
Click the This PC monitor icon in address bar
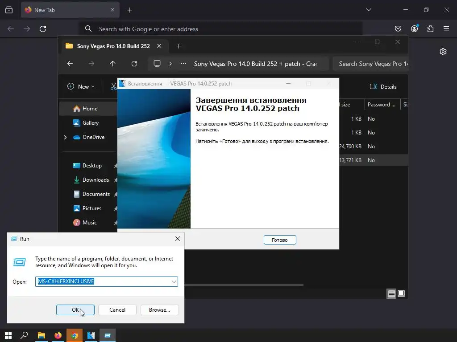click(157, 63)
